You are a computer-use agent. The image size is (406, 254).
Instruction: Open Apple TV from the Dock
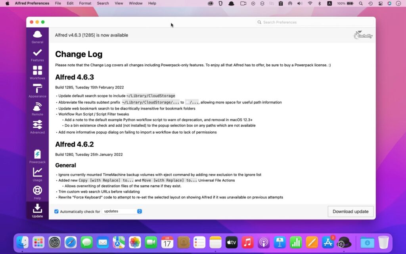(232, 242)
